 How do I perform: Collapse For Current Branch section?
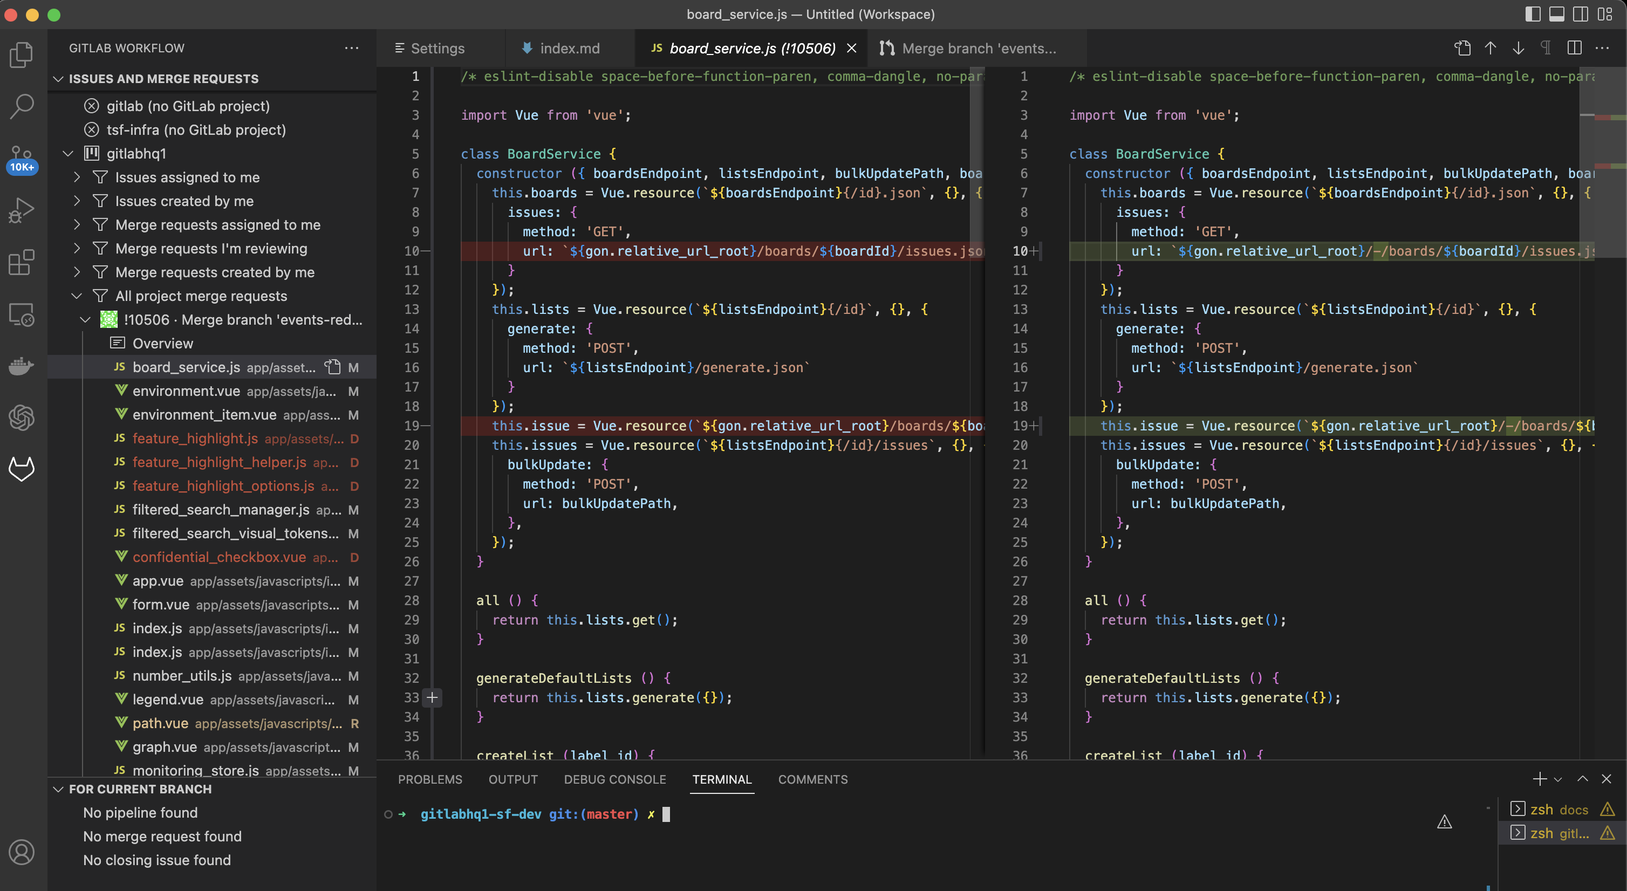58,790
